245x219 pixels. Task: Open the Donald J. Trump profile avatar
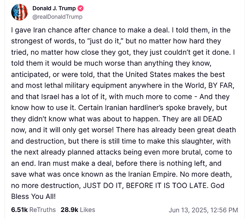(20, 12)
